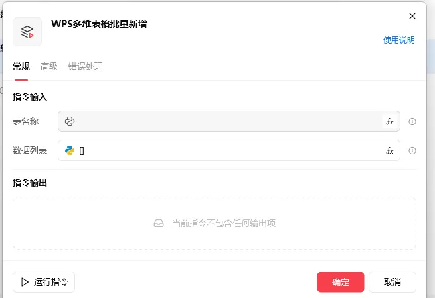Click the WPS多维表格 command icon in header
The image size is (435, 298).
pos(27,32)
